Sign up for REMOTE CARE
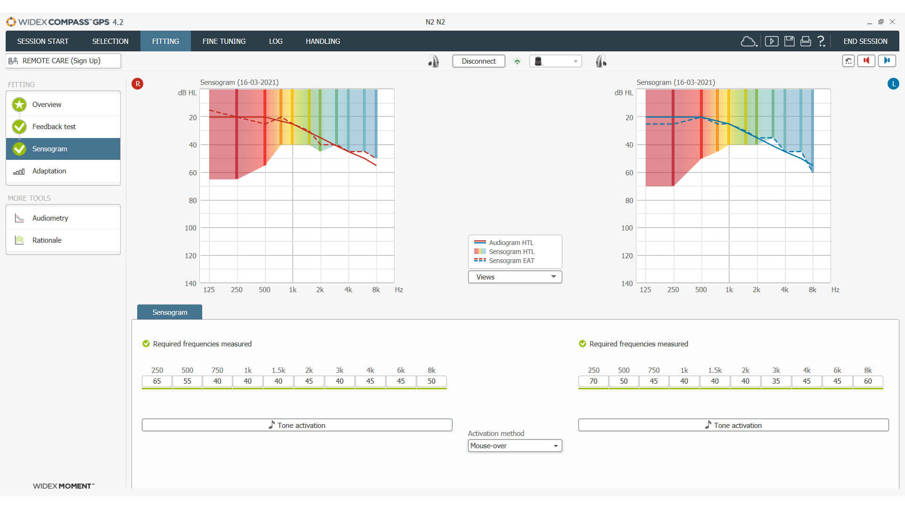 click(63, 61)
